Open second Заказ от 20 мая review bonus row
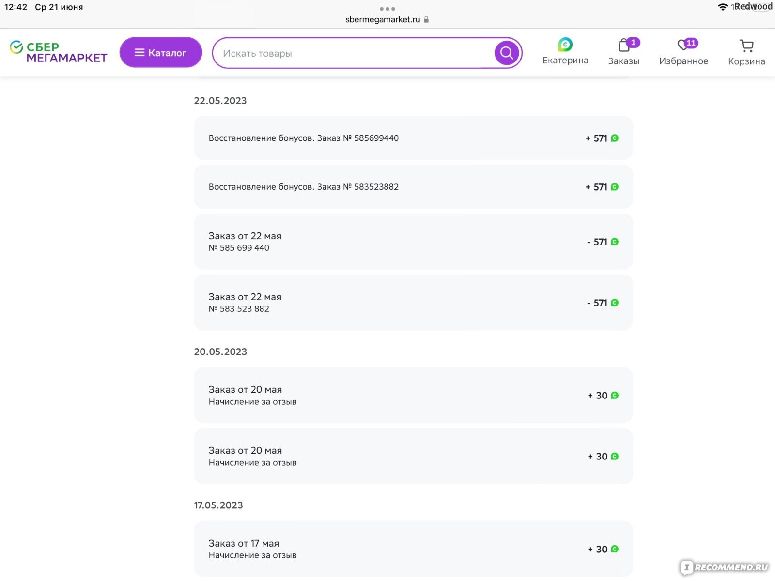 click(413, 456)
